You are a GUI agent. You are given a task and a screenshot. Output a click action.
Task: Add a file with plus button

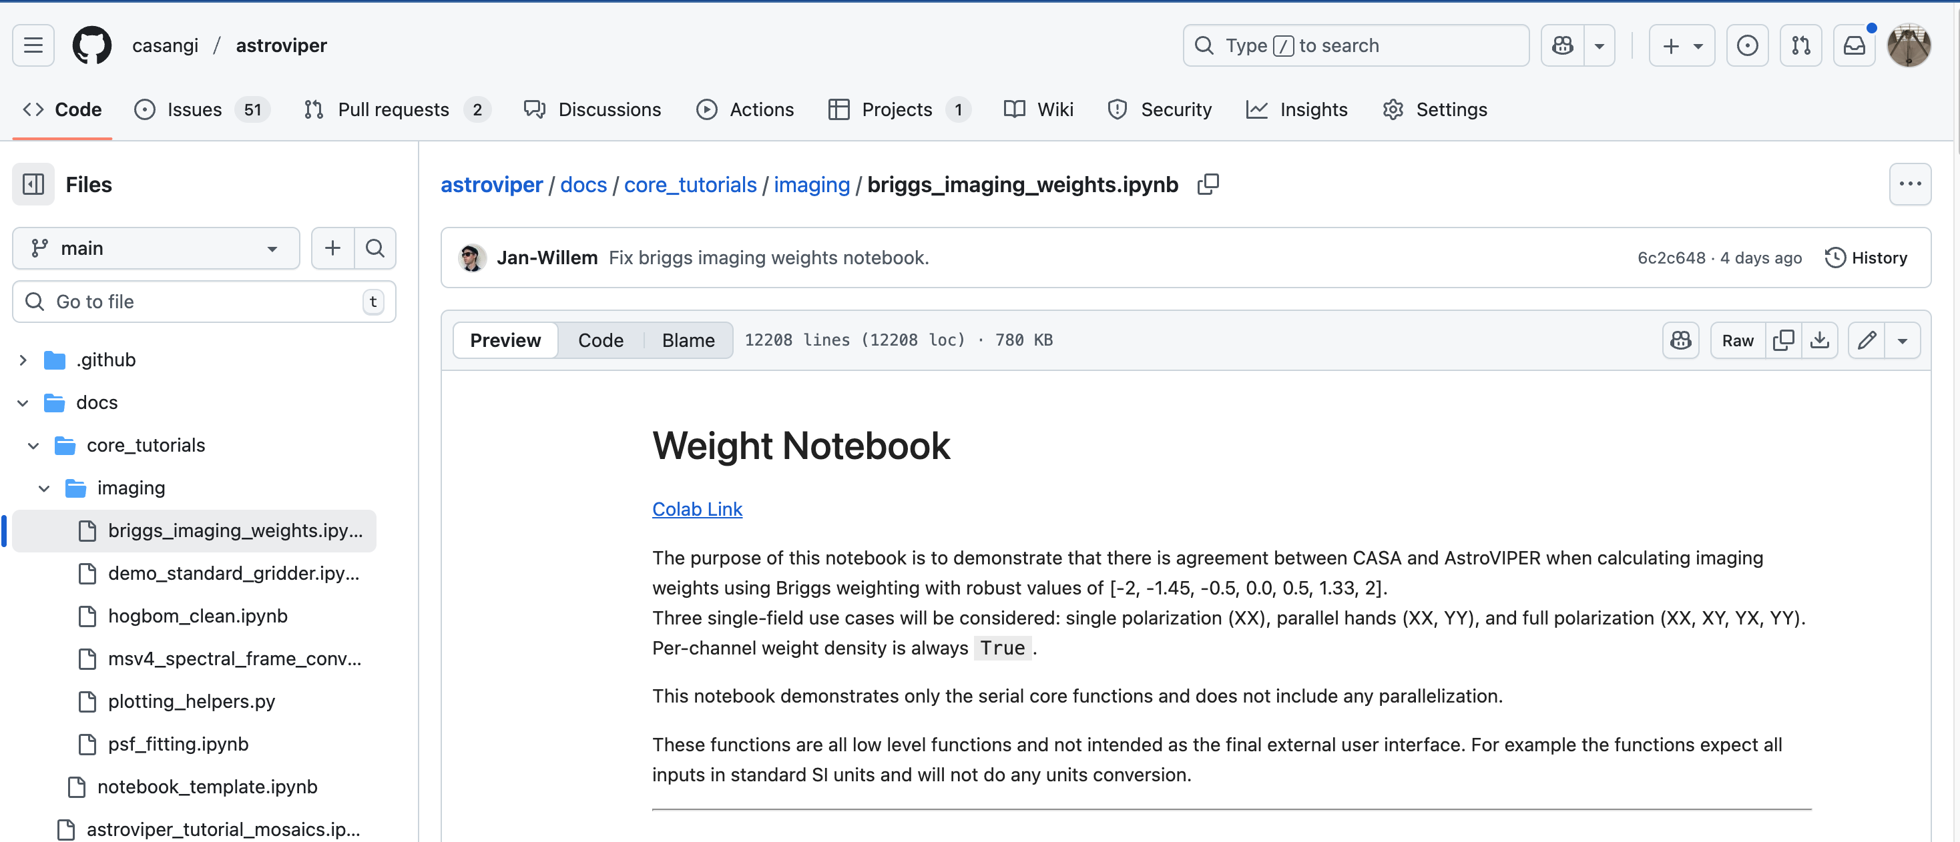click(x=332, y=248)
